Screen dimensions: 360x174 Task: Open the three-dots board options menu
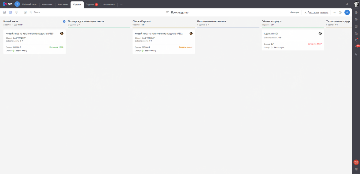[334, 12]
